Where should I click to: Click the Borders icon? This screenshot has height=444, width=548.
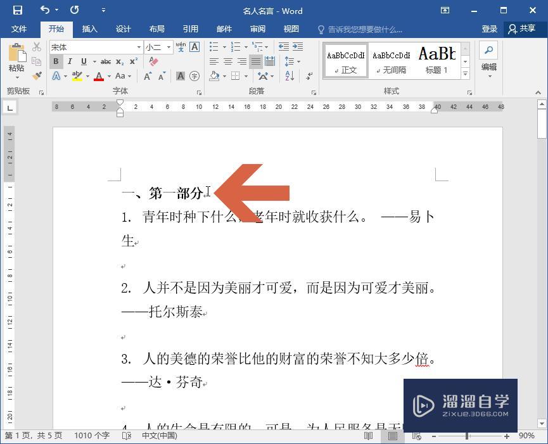coord(236,76)
